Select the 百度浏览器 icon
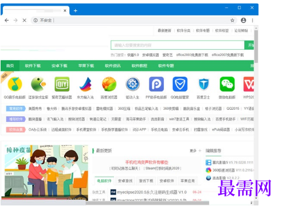The width and height of the screenshot is (282, 206). click(x=109, y=84)
